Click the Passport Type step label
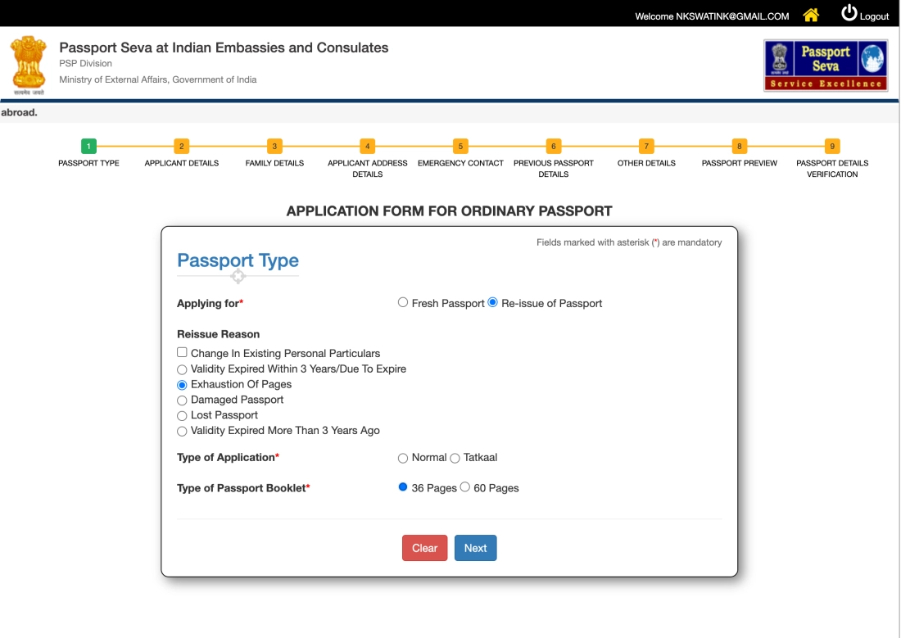The height and width of the screenshot is (638, 901). tap(88, 163)
